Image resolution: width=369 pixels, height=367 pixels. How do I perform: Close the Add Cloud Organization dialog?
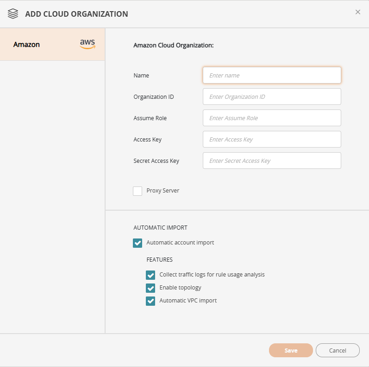(357, 12)
